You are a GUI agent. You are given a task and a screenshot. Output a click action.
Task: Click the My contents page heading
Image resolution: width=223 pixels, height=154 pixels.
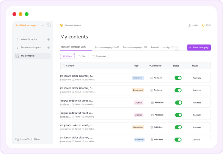(74, 37)
